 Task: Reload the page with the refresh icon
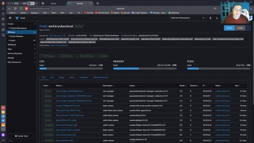(x=21, y=8)
